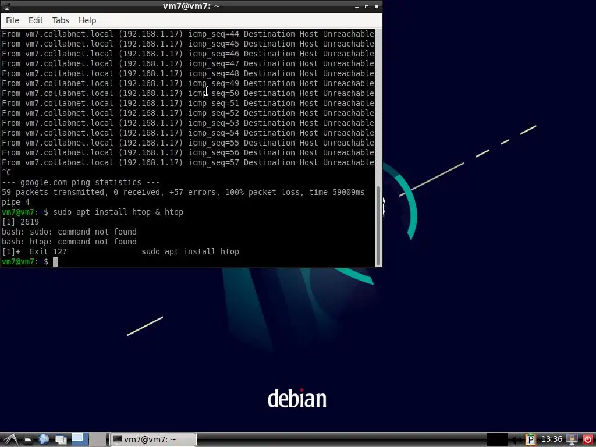Click the 13:36 clock
Image resolution: width=596 pixels, height=447 pixels.
point(552,439)
